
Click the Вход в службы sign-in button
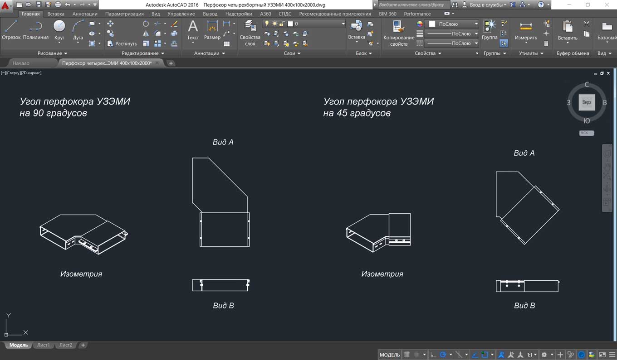(x=486, y=5)
